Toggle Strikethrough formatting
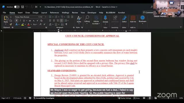 [x=30, y=21]
